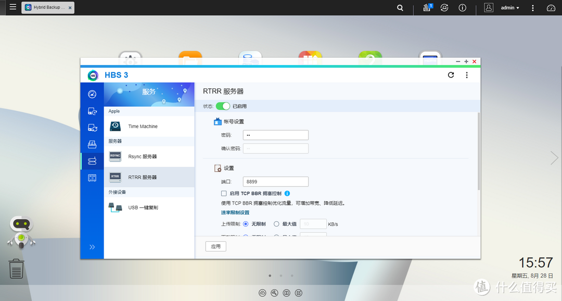This screenshot has height=301, width=562.
Task: Switch to the third desktop page dot
Action: [x=292, y=275]
